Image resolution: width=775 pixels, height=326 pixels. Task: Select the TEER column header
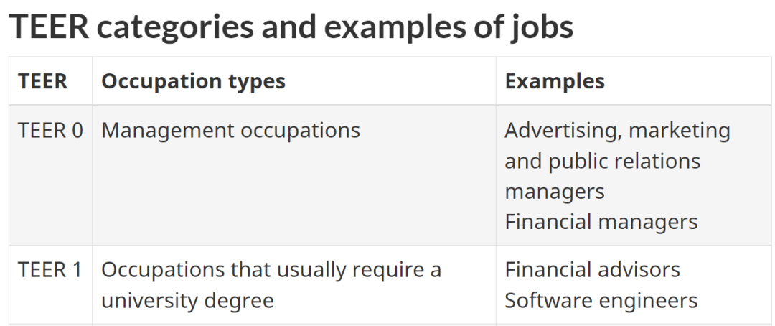(42, 81)
